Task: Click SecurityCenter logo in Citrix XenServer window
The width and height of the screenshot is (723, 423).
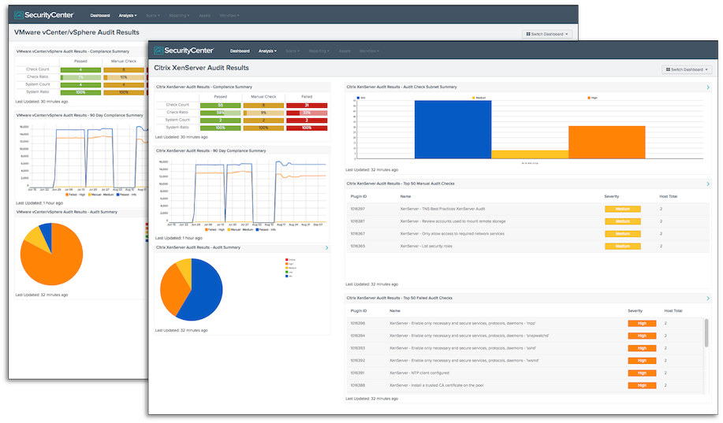Action: tap(184, 50)
